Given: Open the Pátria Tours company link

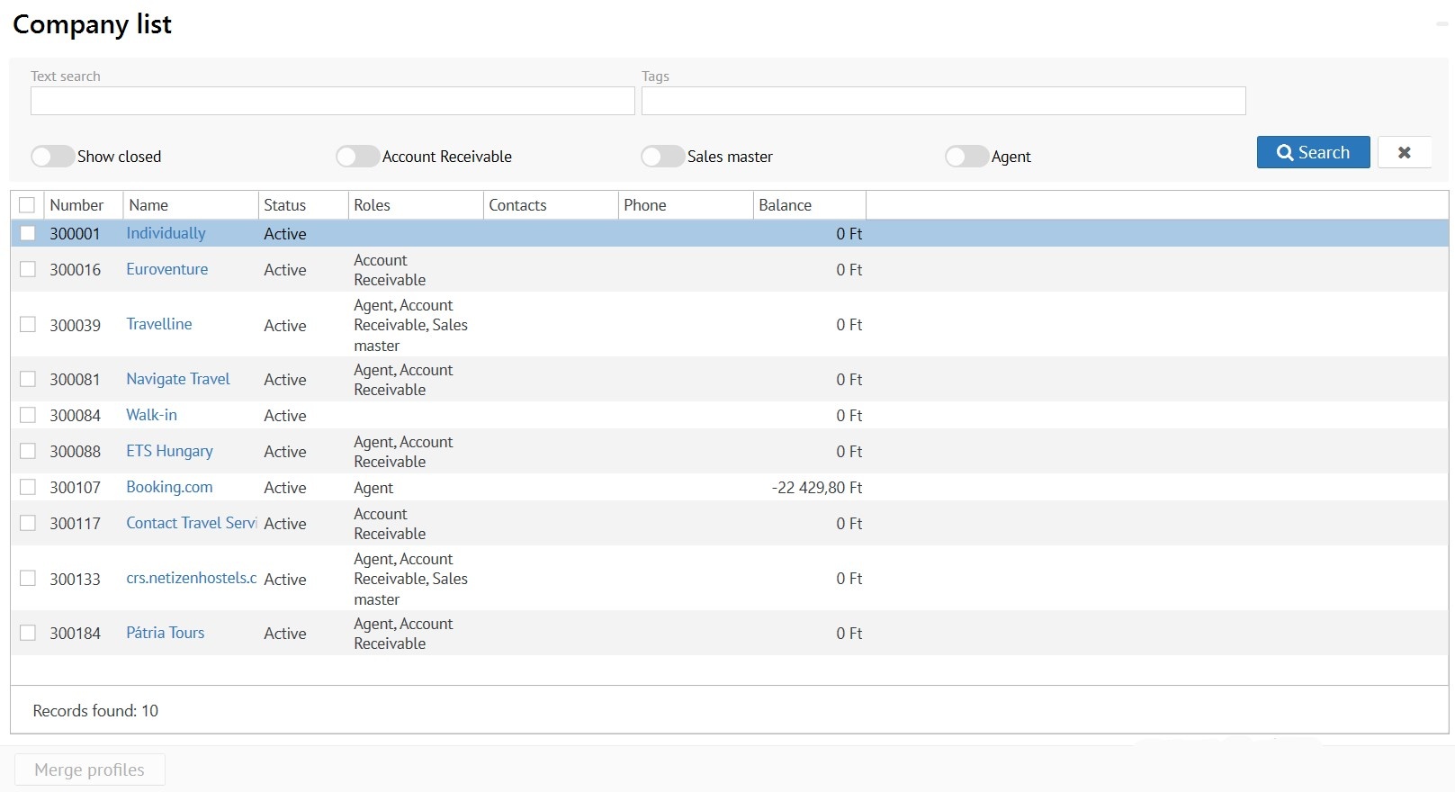Looking at the screenshot, I should (165, 633).
